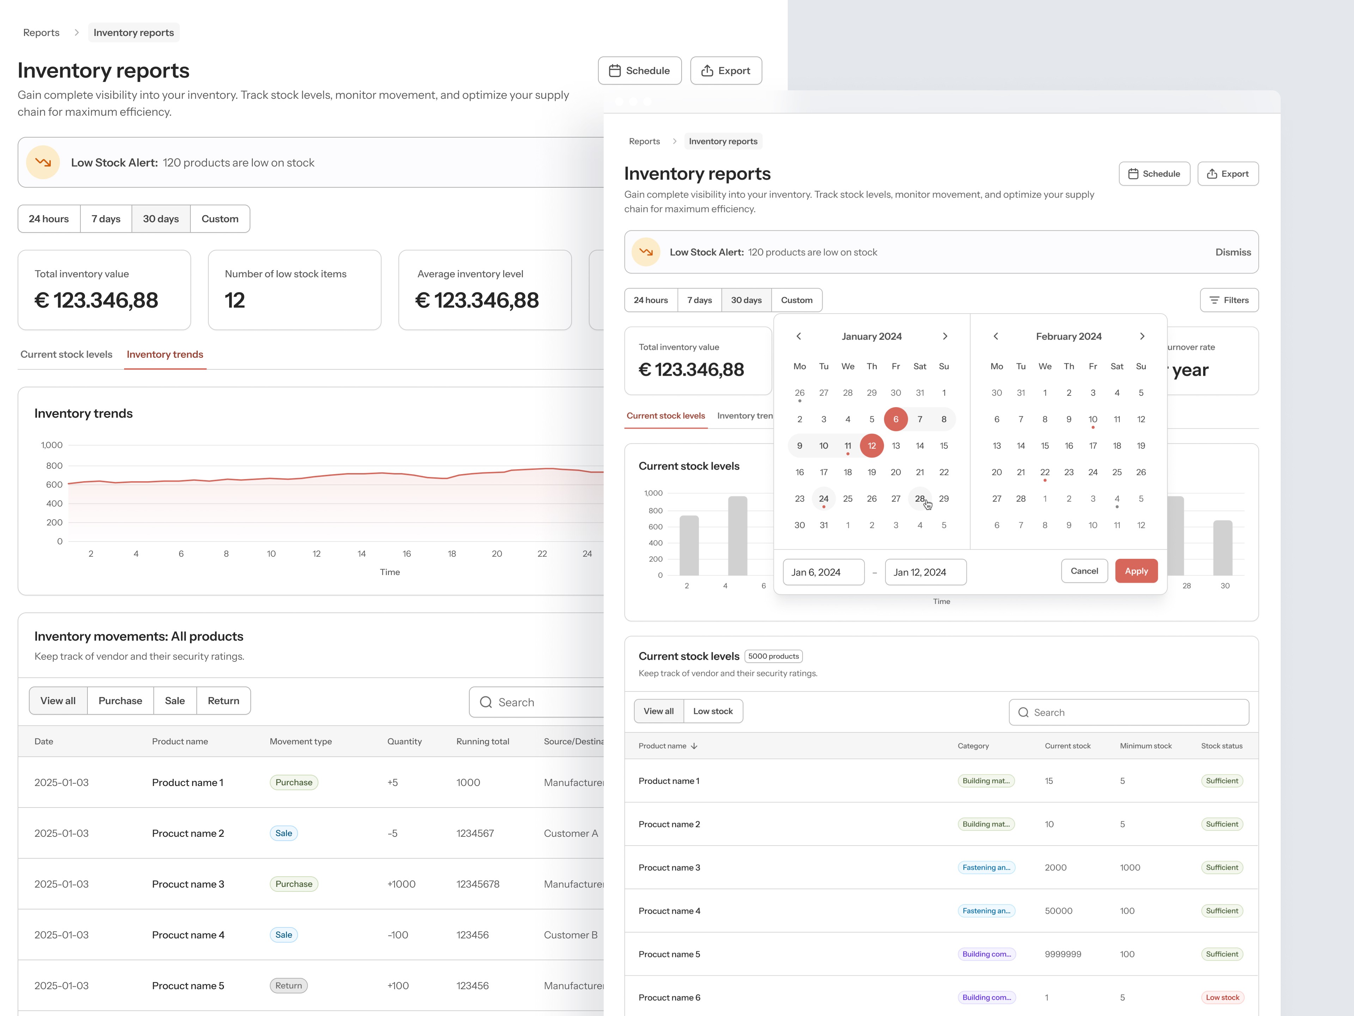1354x1016 pixels.
Task: Open the Current stock levels tab in the front window
Action: click(665, 416)
